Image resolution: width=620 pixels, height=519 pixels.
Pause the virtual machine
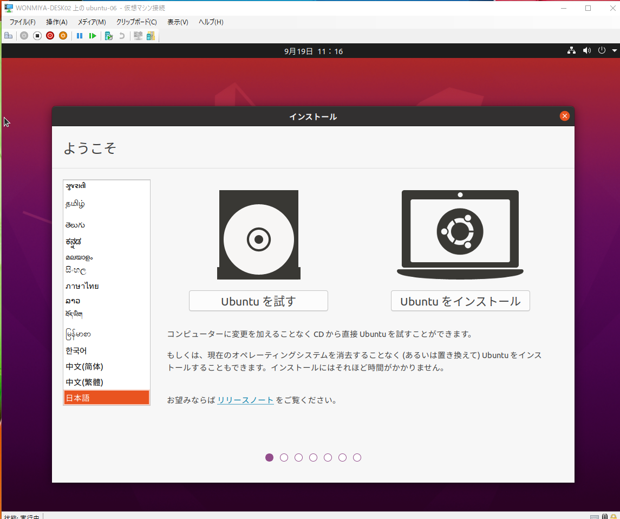coord(80,36)
